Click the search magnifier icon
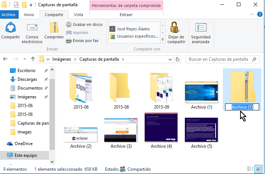 click(254, 59)
